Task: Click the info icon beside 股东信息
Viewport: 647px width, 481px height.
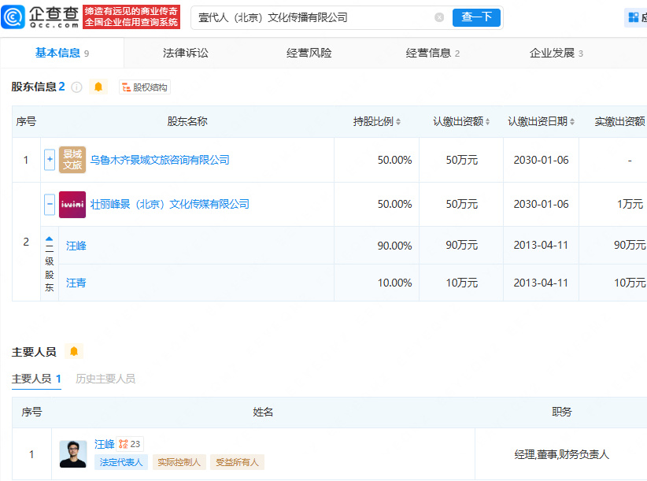Action: point(77,87)
